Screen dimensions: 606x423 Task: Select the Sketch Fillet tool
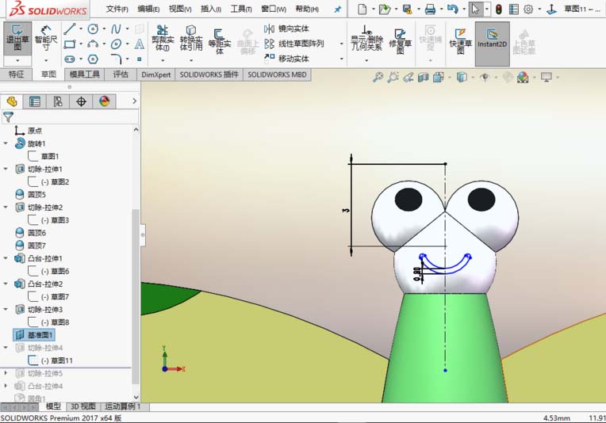coord(116,59)
